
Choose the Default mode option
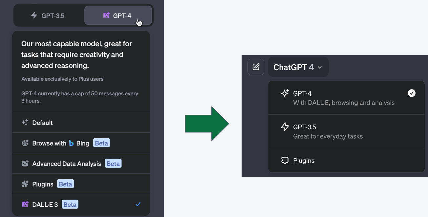point(81,123)
